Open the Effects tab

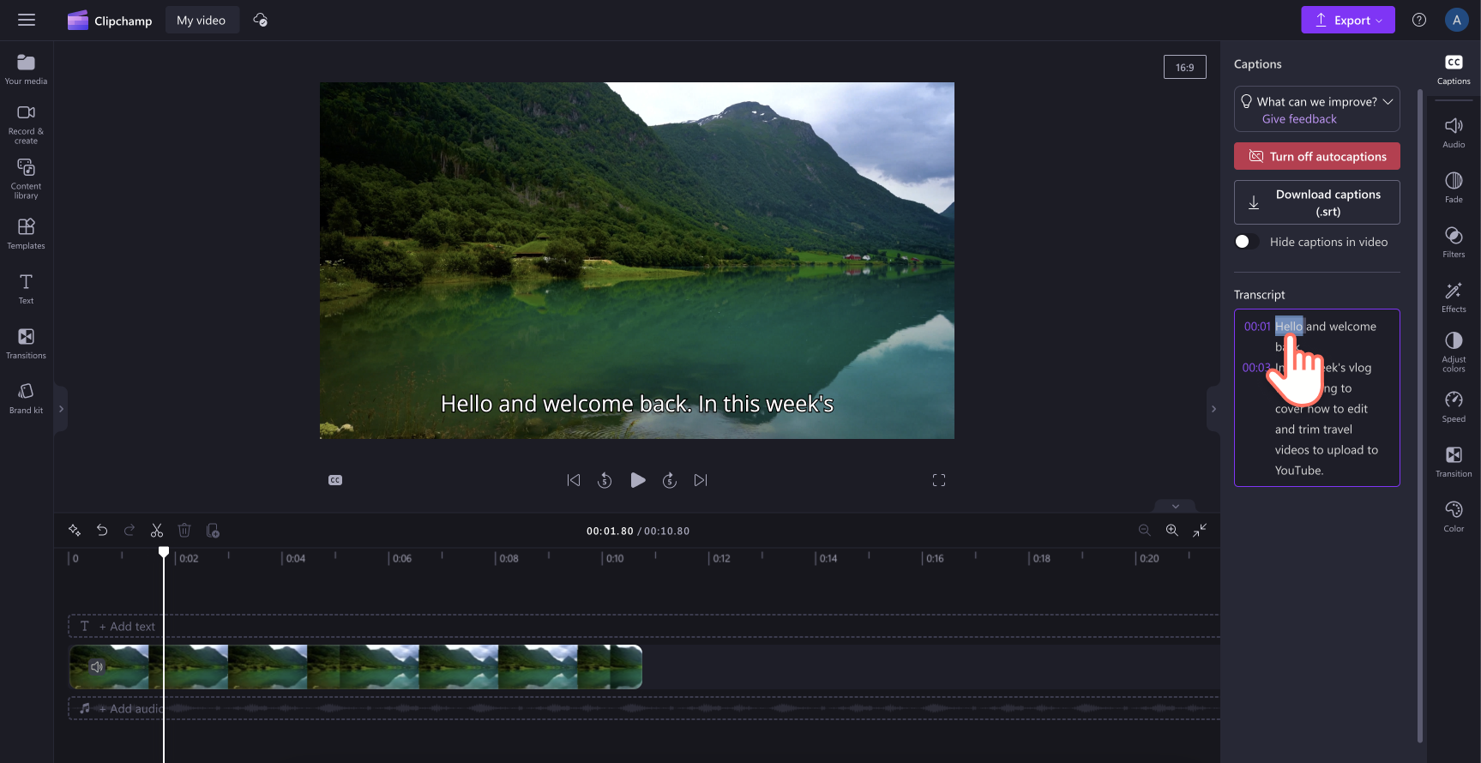click(1454, 297)
